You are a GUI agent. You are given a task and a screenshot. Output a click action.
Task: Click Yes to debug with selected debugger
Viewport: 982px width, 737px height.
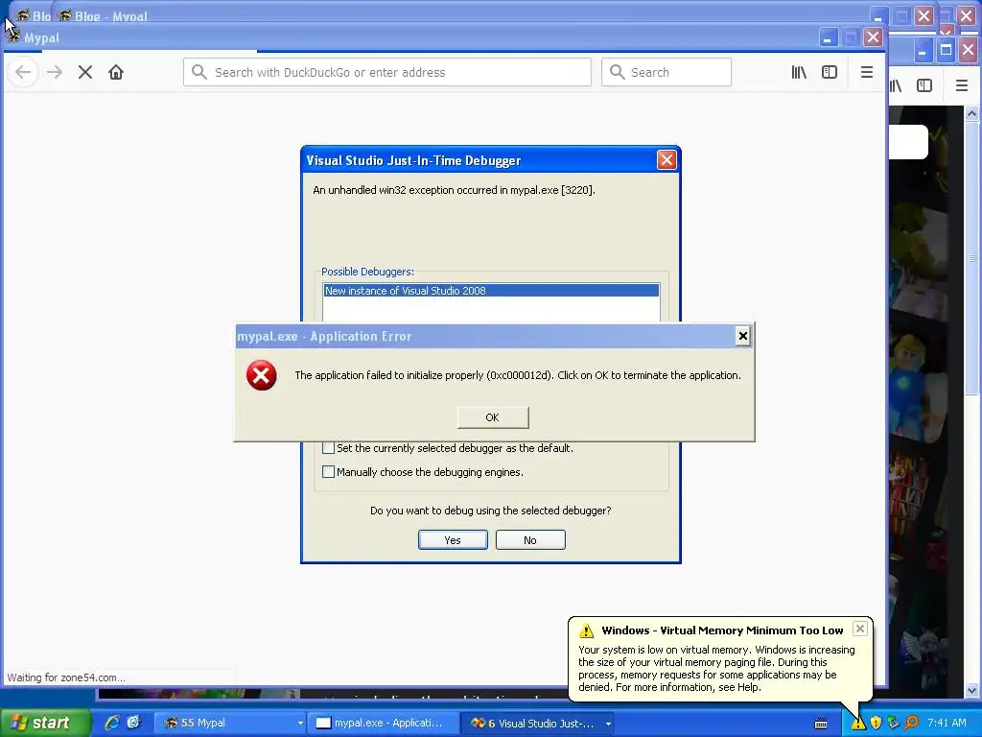(x=453, y=540)
